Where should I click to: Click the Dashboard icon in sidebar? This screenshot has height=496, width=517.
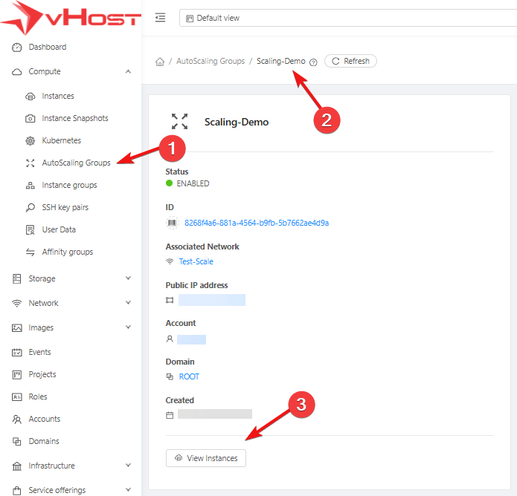pyautogui.click(x=17, y=48)
